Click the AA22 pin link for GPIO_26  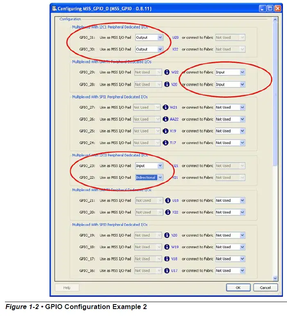(174, 119)
